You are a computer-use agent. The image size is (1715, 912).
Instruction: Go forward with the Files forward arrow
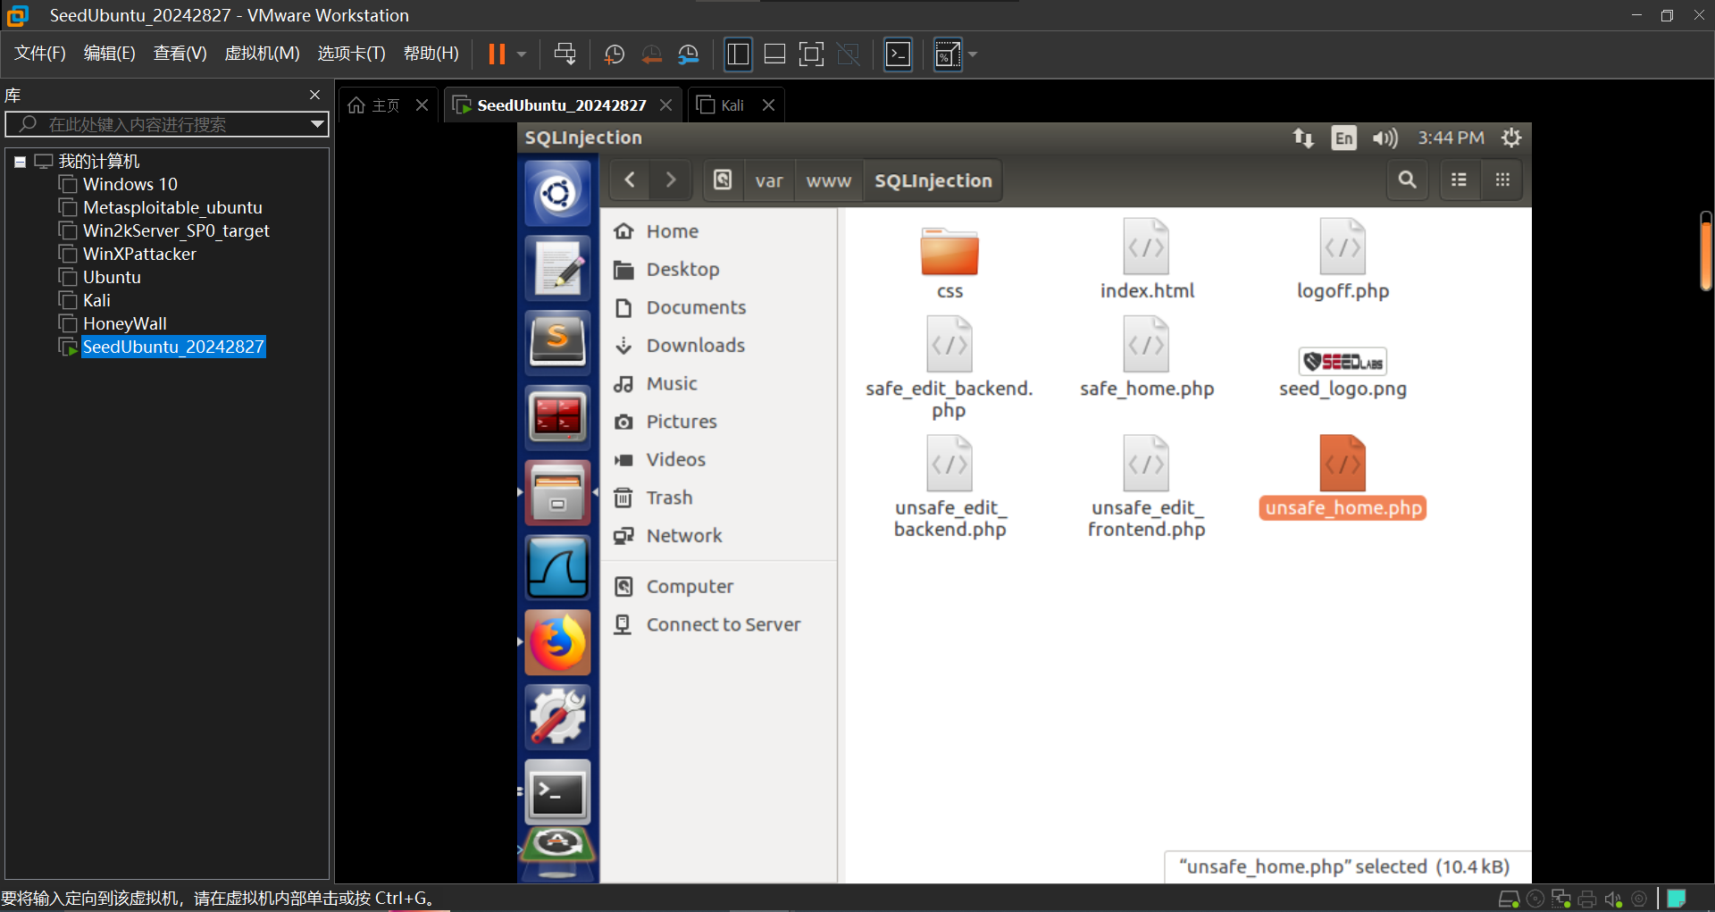click(x=670, y=180)
